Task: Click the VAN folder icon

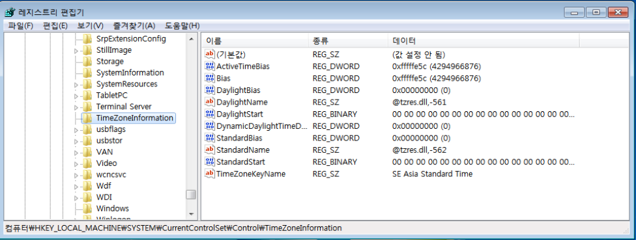Action: tap(87, 152)
